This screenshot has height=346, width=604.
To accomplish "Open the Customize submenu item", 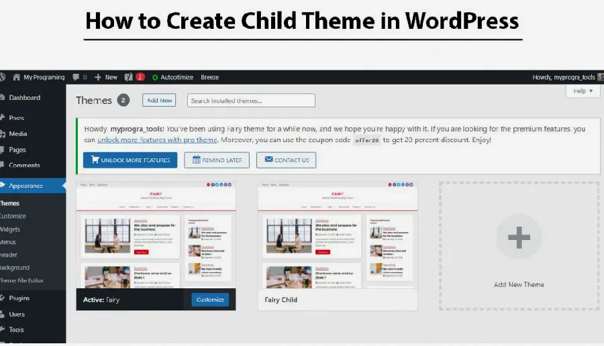I will [13, 216].
